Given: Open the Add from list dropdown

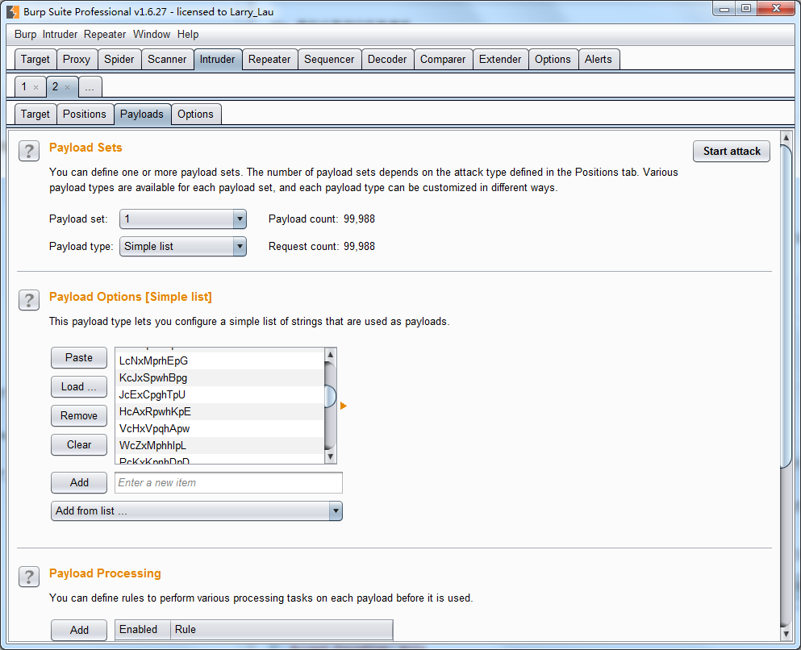Looking at the screenshot, I should click(336, 511).
